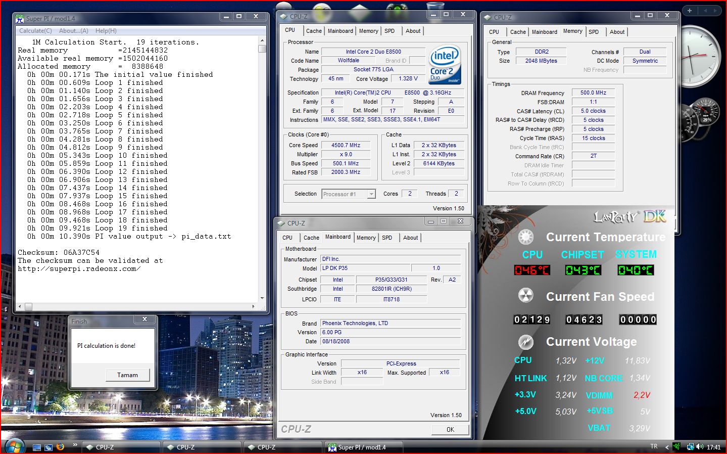This screenshot has width=727, height=454.
Task: Click first CPU-Z taskbar button
Action: pyautogui.click(x=121, y=447)
